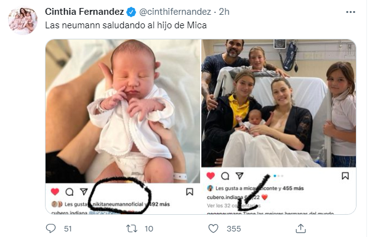Retweet using the retweet arrows icon

pos(132,228)
